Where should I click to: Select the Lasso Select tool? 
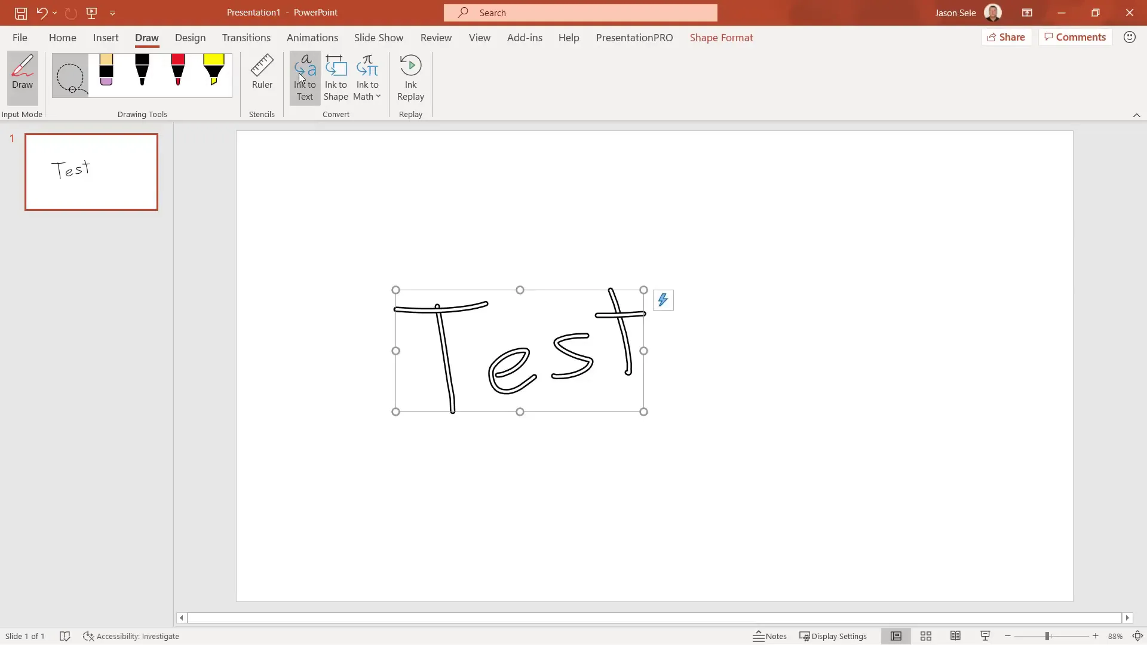[x=70, y=76]
